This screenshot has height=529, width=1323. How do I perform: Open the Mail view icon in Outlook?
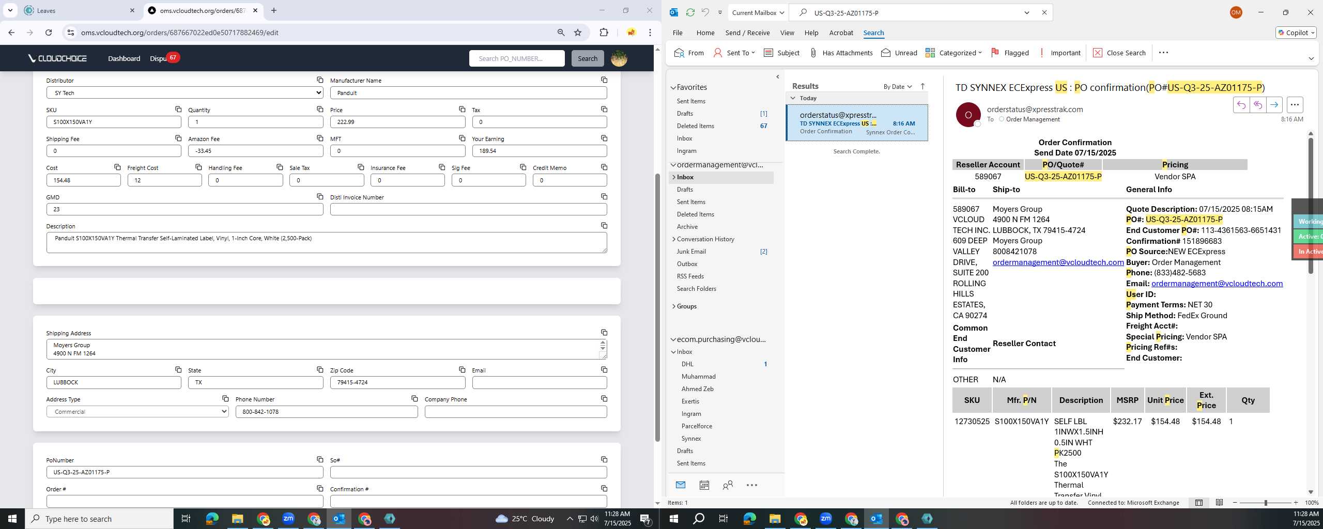[680, 485]
